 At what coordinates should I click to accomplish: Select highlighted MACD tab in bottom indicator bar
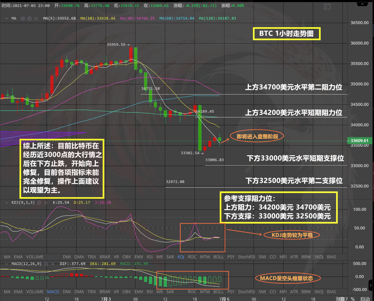53,292
